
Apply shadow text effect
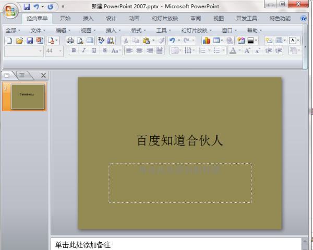[105, 50]
